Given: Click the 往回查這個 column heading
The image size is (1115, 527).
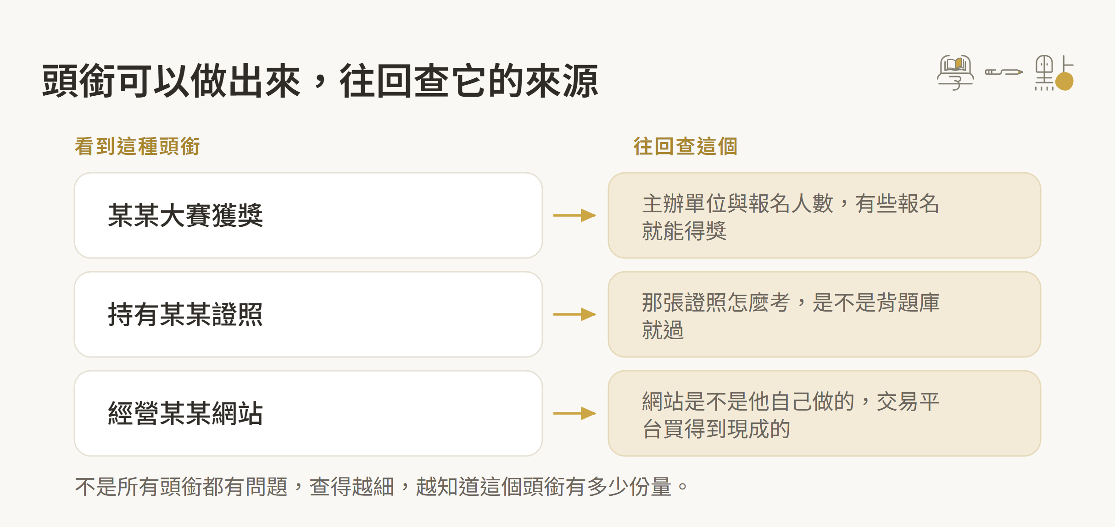Looking at the screenshot, I should 686,147.
